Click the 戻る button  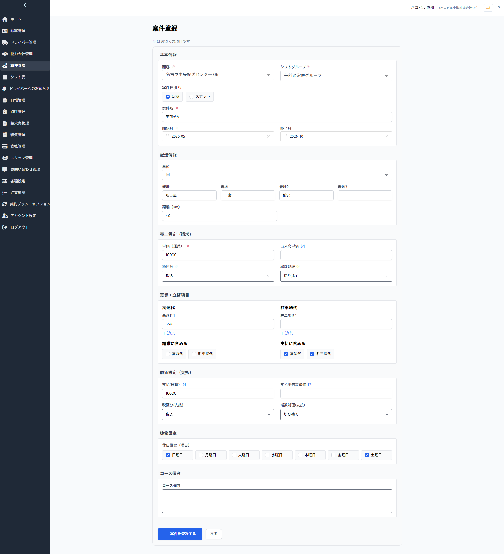(x=213, y=534)
